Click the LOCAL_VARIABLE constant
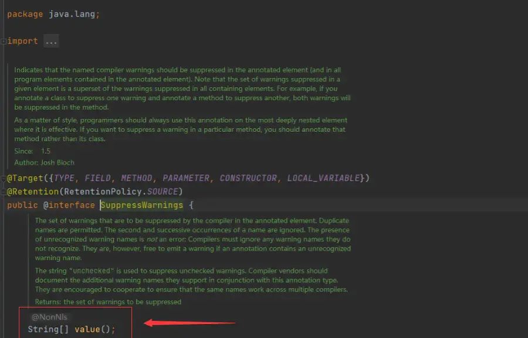Viewport: 528px width, 338px height. point(324,178)
